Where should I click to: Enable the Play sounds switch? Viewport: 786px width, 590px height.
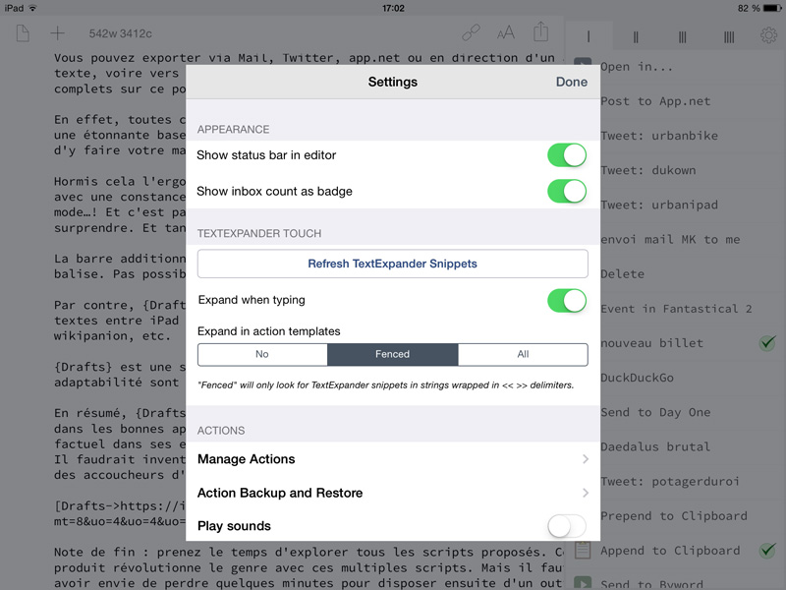567,526
